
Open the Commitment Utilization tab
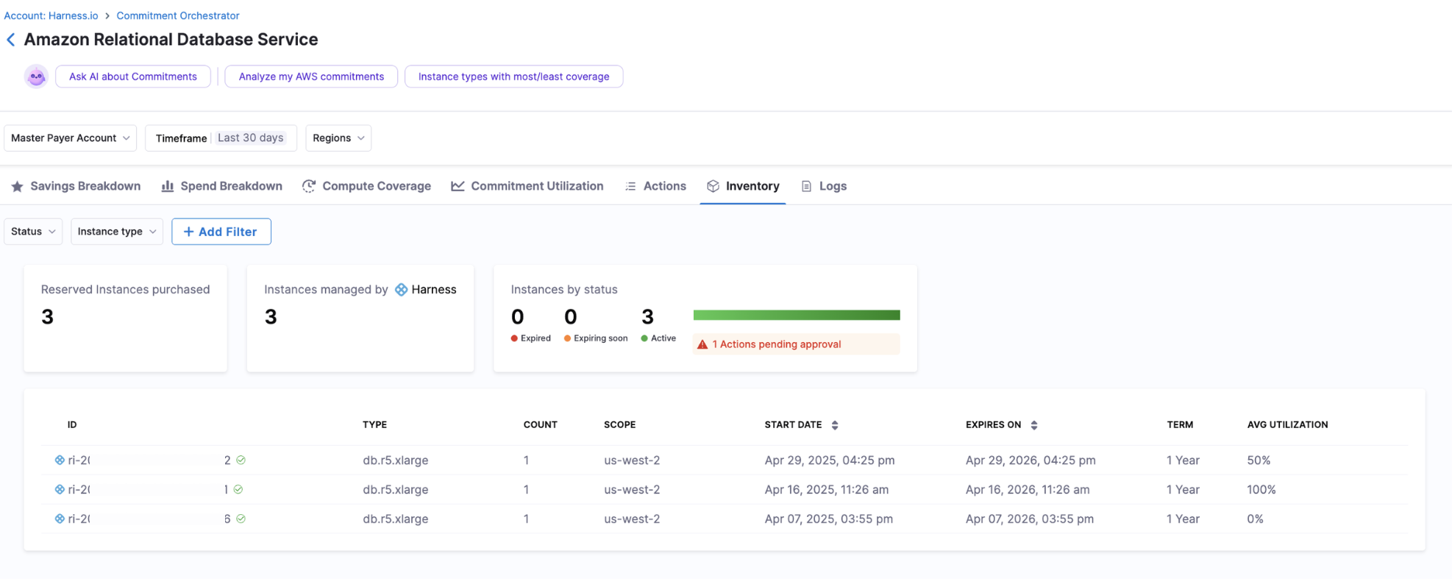[x=527, y=186]
